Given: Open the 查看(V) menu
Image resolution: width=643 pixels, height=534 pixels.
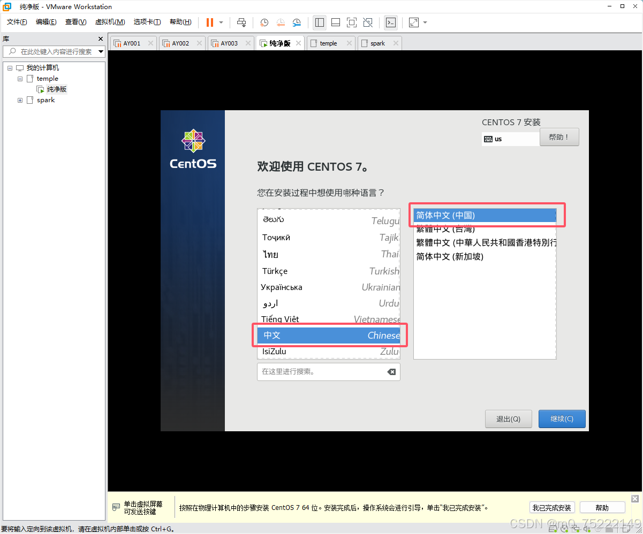Looking at the screenshot, I should (75, 22).
